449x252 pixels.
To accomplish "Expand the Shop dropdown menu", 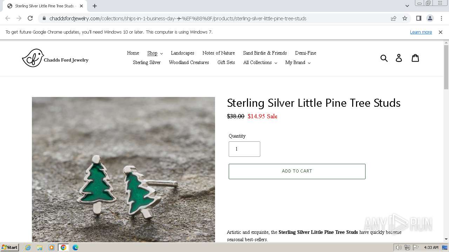I will 155,53.
